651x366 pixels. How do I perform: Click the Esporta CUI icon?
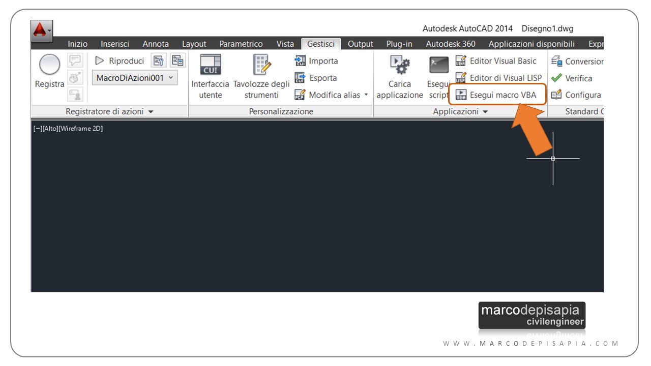pos(300,78)
